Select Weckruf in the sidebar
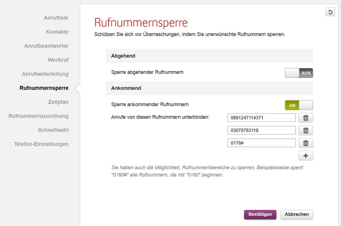The height and width of the screenshot is (226, 341). [58, 60]
